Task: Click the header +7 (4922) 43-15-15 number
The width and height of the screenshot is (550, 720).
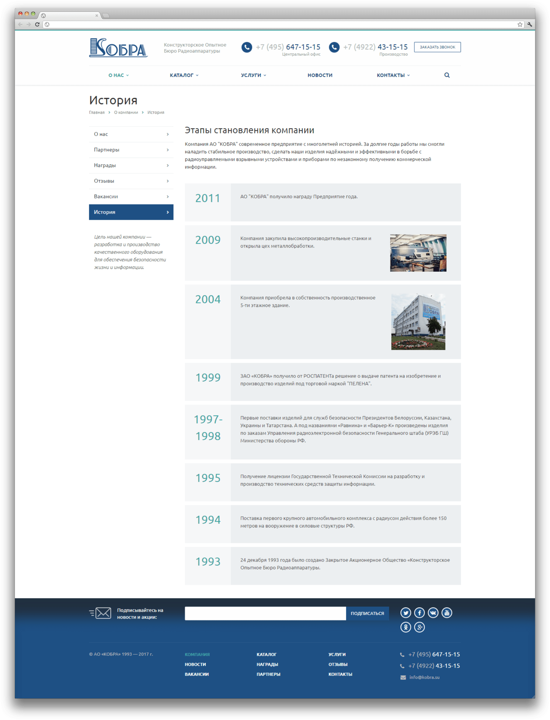Action: (x=375, y=47)
